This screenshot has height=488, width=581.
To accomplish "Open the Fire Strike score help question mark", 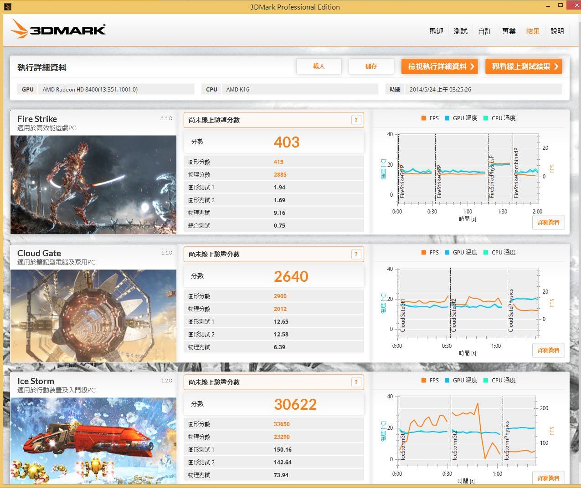I will [356, 120].
